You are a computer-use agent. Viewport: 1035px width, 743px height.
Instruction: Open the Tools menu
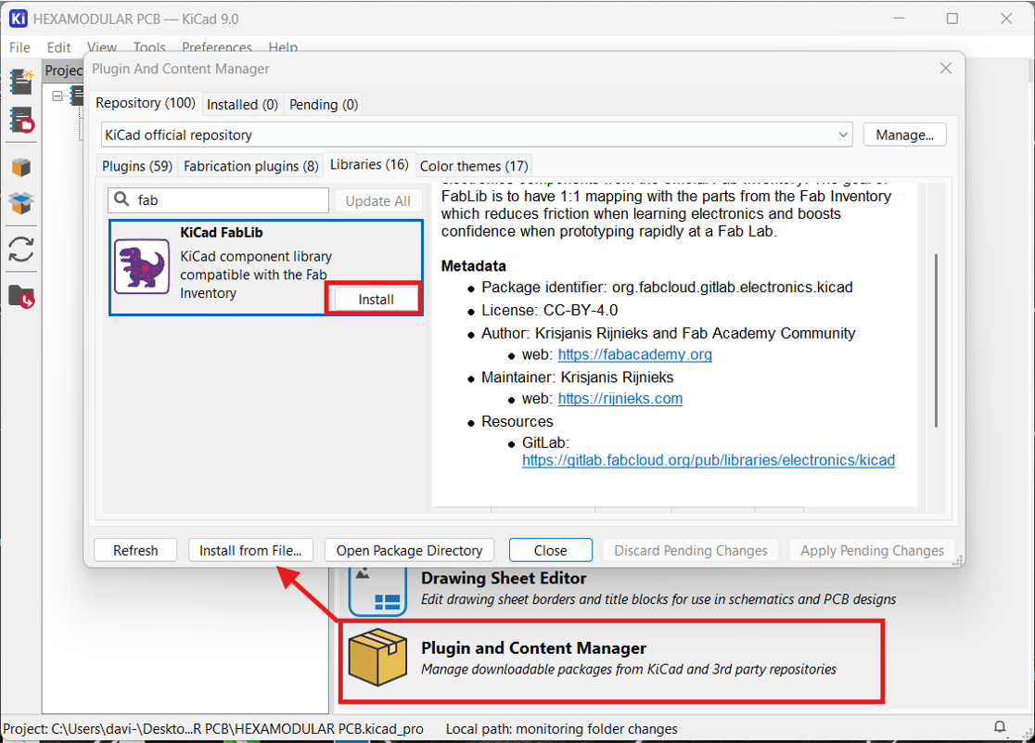[149, 47]
